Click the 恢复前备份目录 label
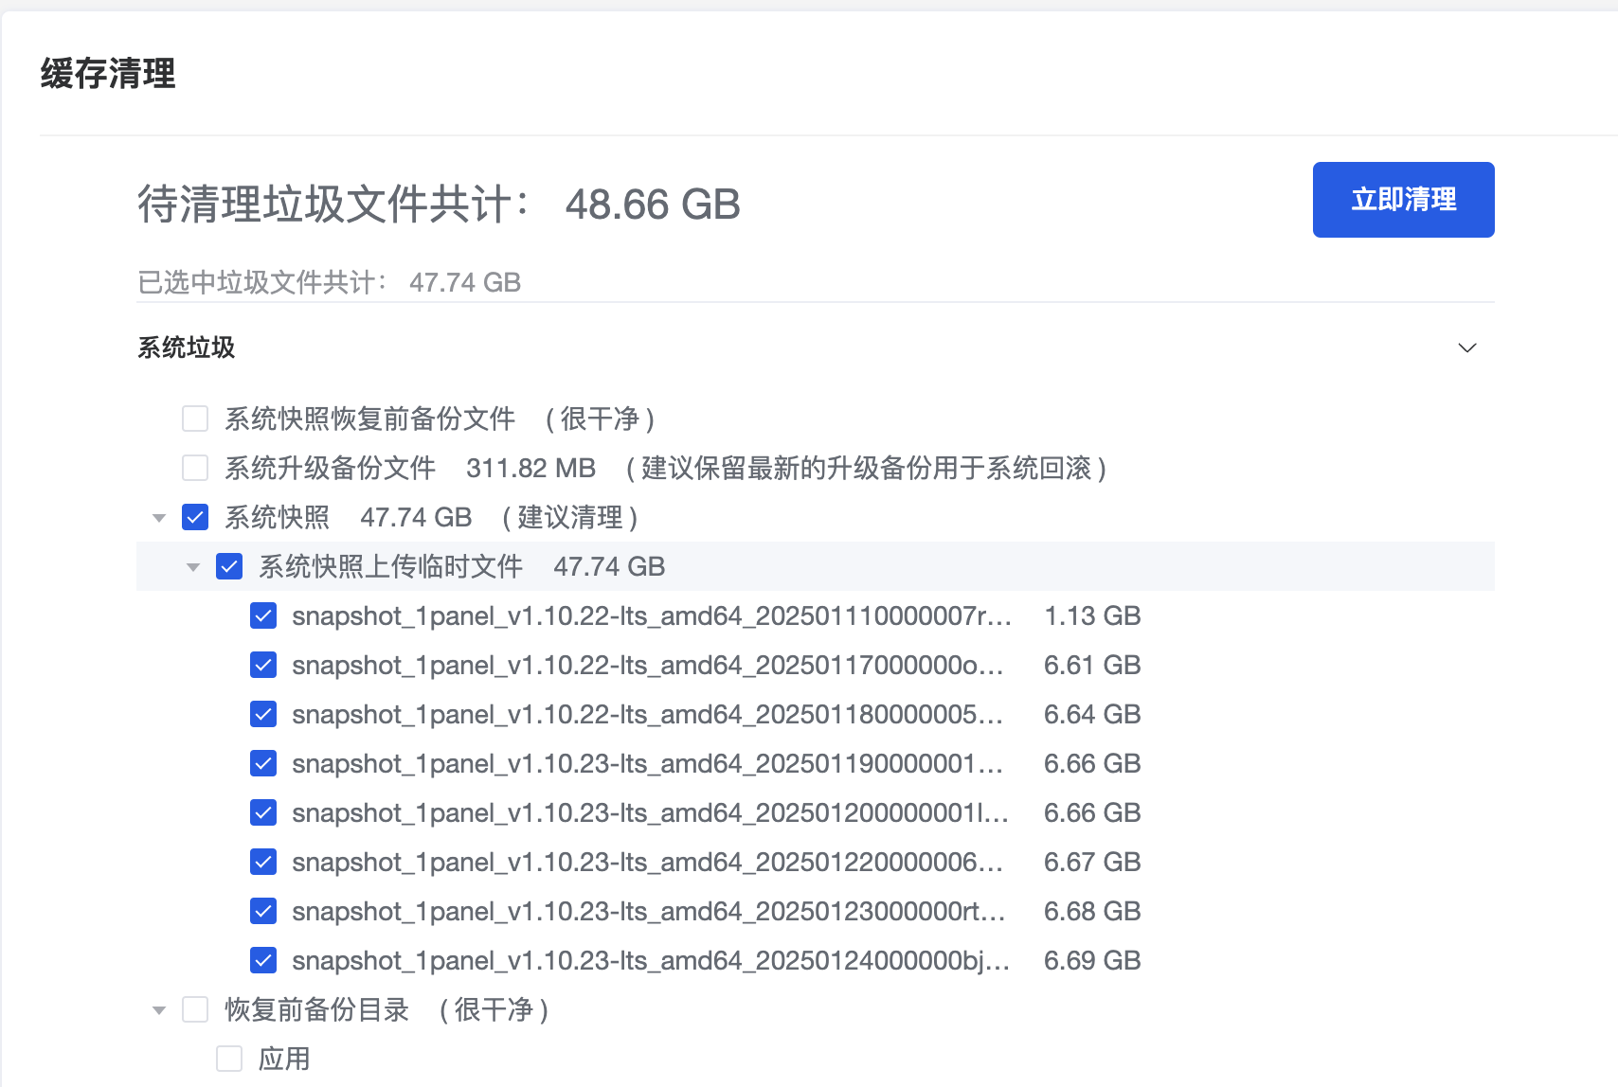 pos(316,1009)
